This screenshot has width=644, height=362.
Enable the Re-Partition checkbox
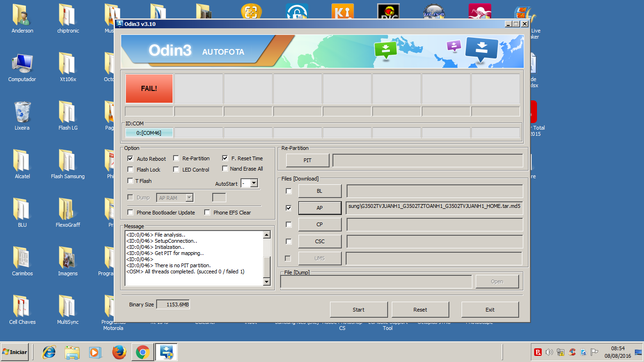click(176, 158)
